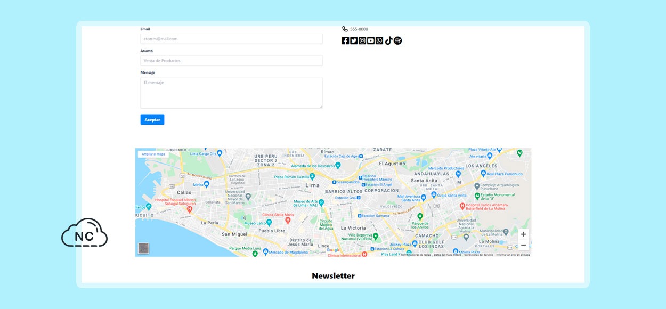The image size is (666, 309).
Task: Click the La Victoria map label
Action: pos(353,227)
